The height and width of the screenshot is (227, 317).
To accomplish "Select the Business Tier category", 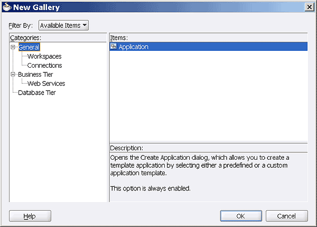I will (35, 74).
